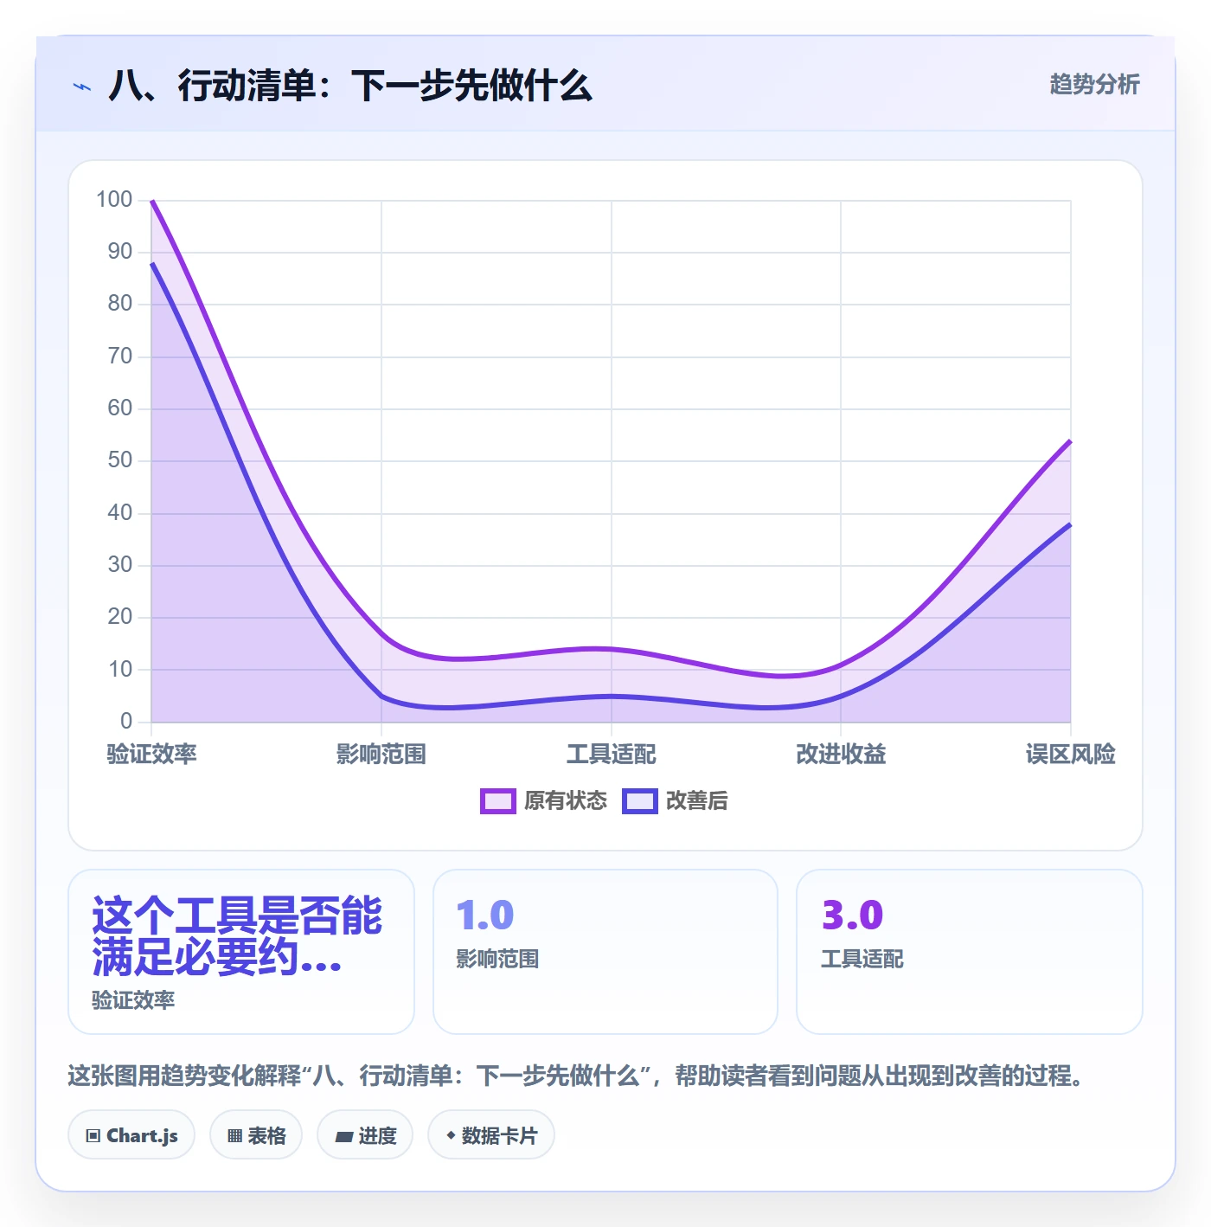The width and height of the screenshot is (1211, 1227).
Task: Select the 表格 tag chip
Action: pyautogui.click(x=256, y=1135)
